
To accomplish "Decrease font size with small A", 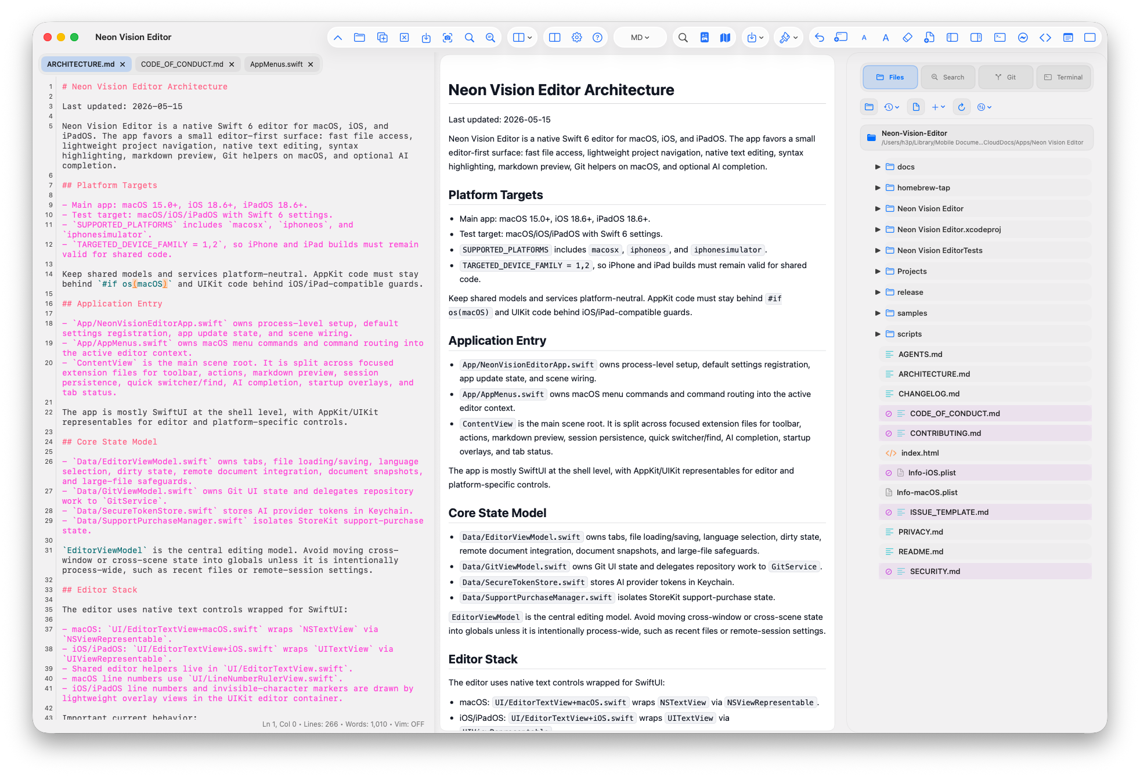I will (x=864, y=38).
